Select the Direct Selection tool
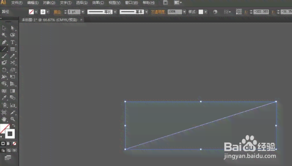The height and width of the screenshot is (166, 292). 13,28
